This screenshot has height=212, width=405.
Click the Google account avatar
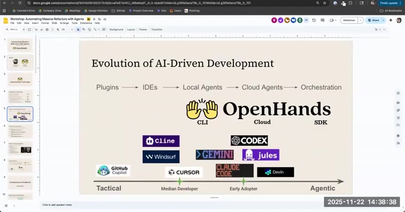point(399,20)
